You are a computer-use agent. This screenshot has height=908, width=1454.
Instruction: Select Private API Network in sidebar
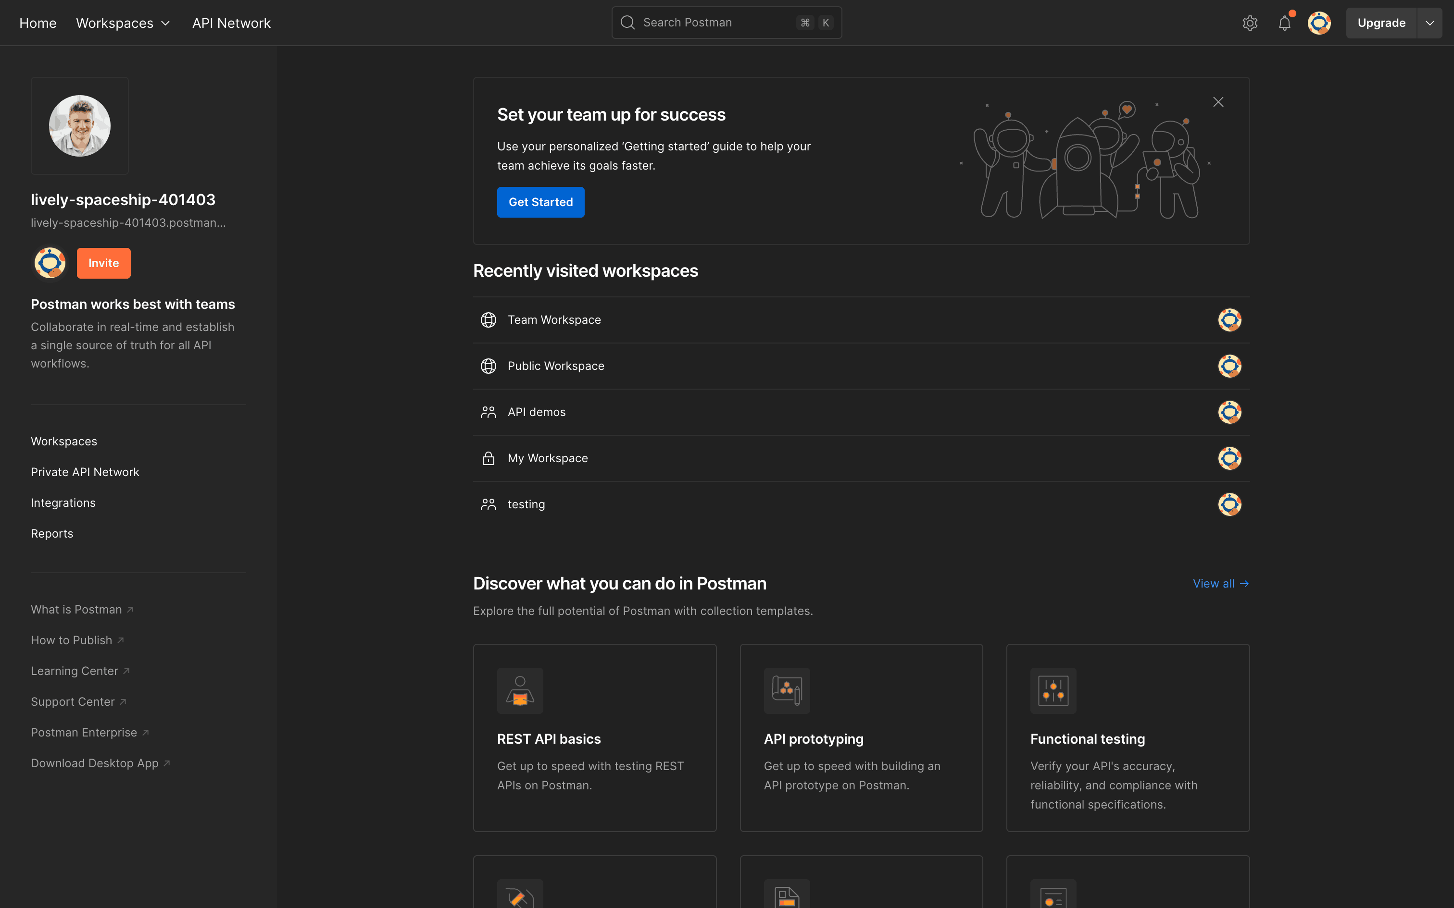85,472
